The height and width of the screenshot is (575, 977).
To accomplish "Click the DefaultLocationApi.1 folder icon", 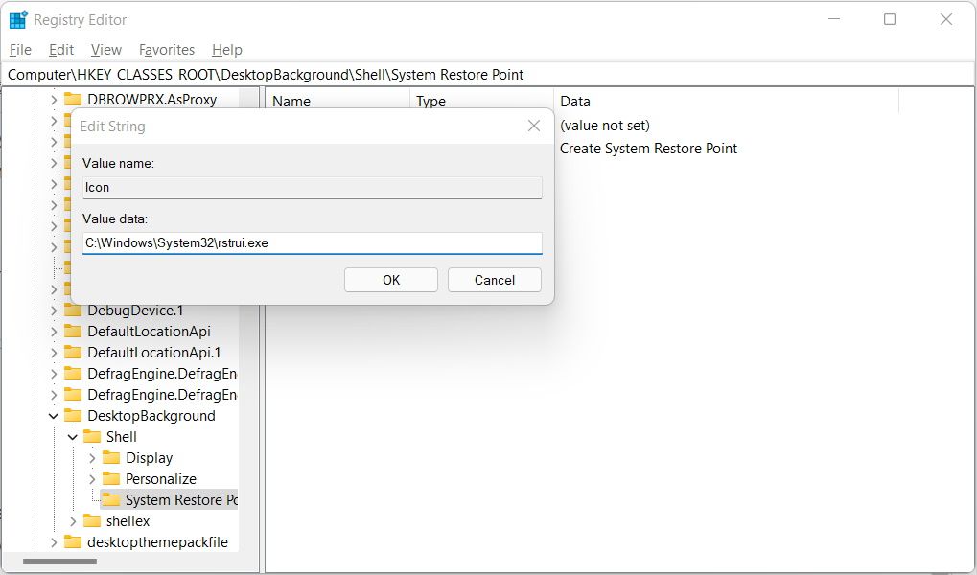I will tap(73, 353).
